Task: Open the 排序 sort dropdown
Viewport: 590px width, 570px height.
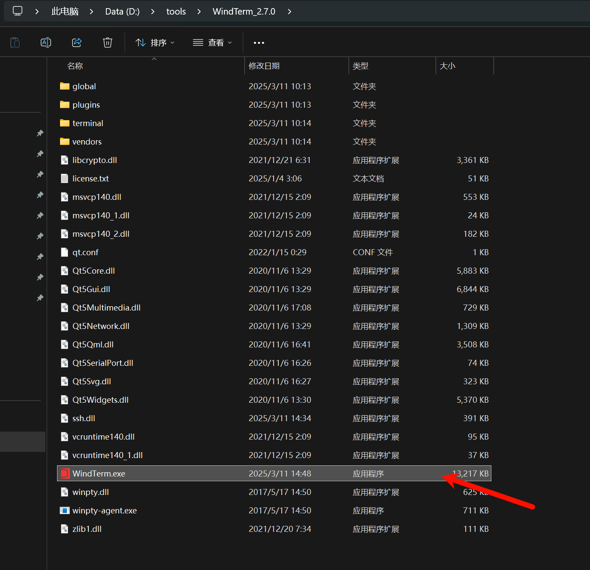Action: [x=155, y=42]
